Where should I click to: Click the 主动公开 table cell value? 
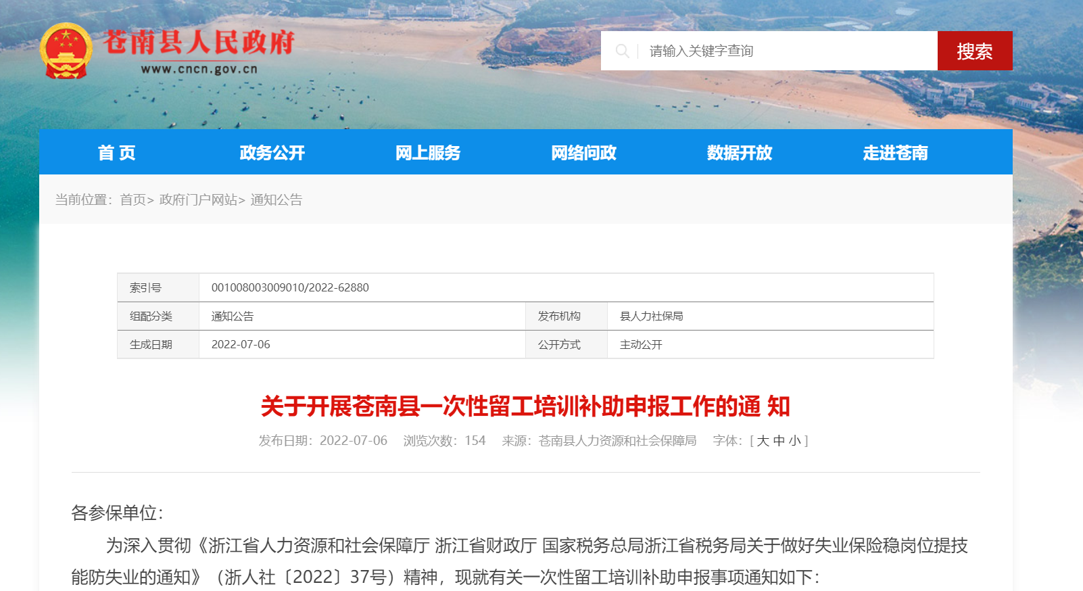[641, 344]
